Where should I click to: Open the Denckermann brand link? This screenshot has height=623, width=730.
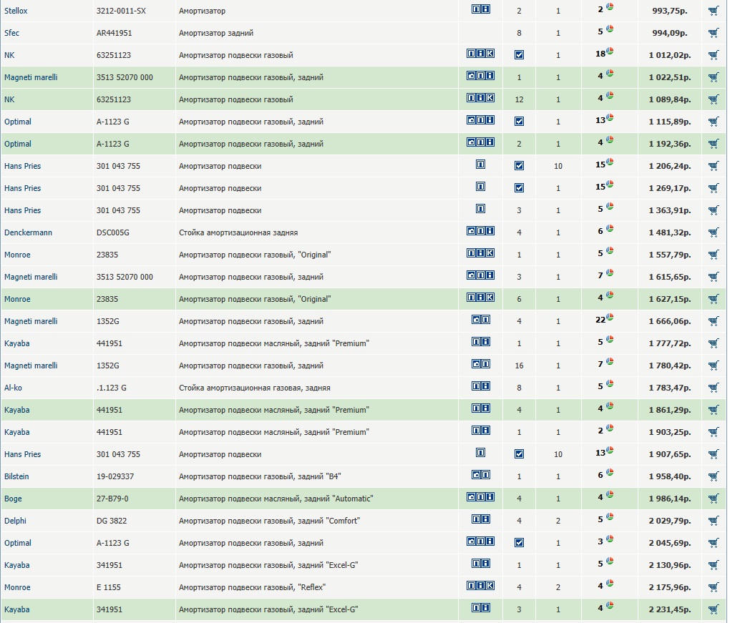[x=28, y=232]
